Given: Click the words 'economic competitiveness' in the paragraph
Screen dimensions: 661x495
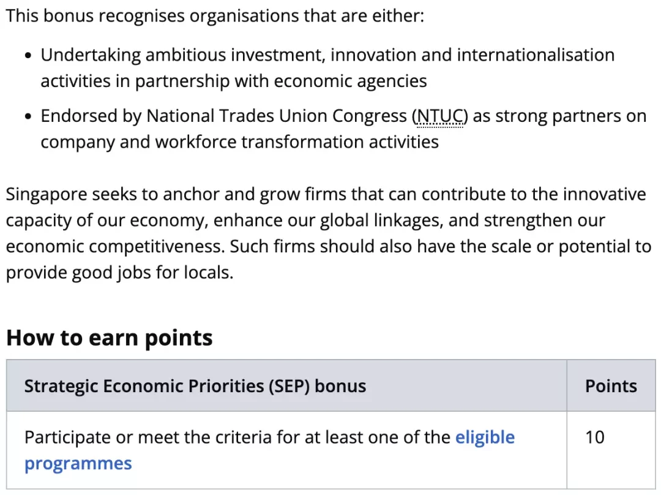Looking at the screenshot, I should pyautogui.click(x=114, y=246).
